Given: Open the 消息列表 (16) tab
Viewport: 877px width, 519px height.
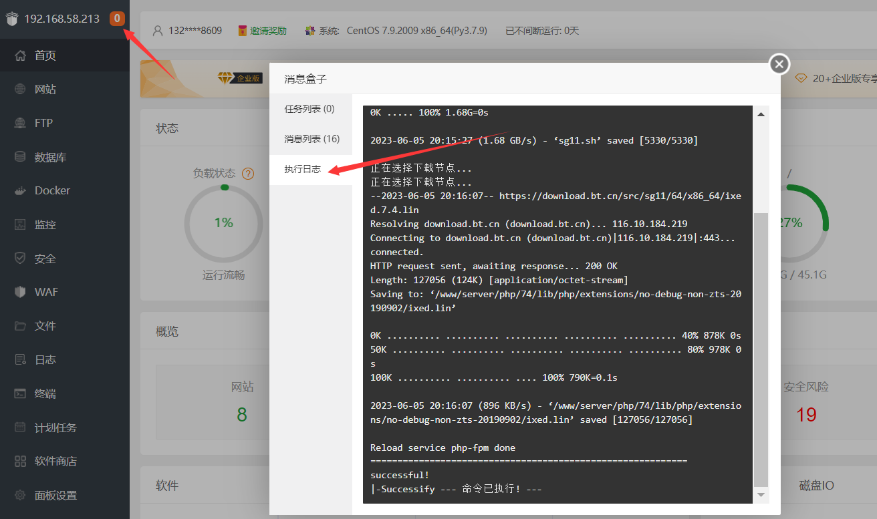Looking at the screenshot, I should click(x=311, y=139).
